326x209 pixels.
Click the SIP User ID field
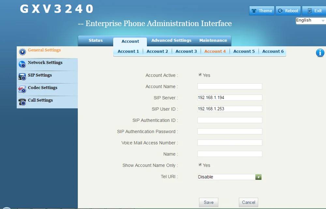click(230, 109)
